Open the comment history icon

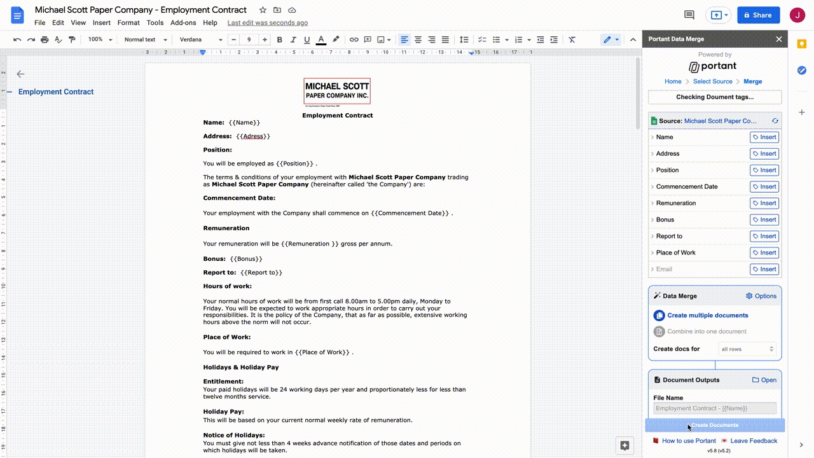(x=689, y=15)
